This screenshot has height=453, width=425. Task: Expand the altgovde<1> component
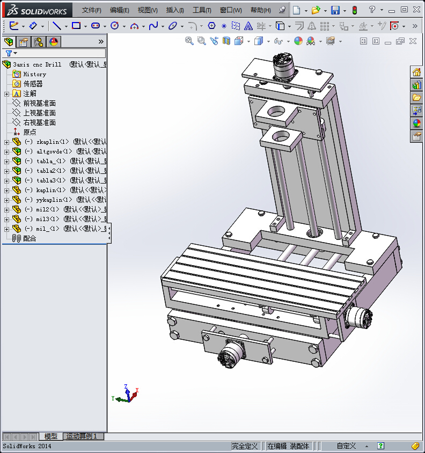6,152
